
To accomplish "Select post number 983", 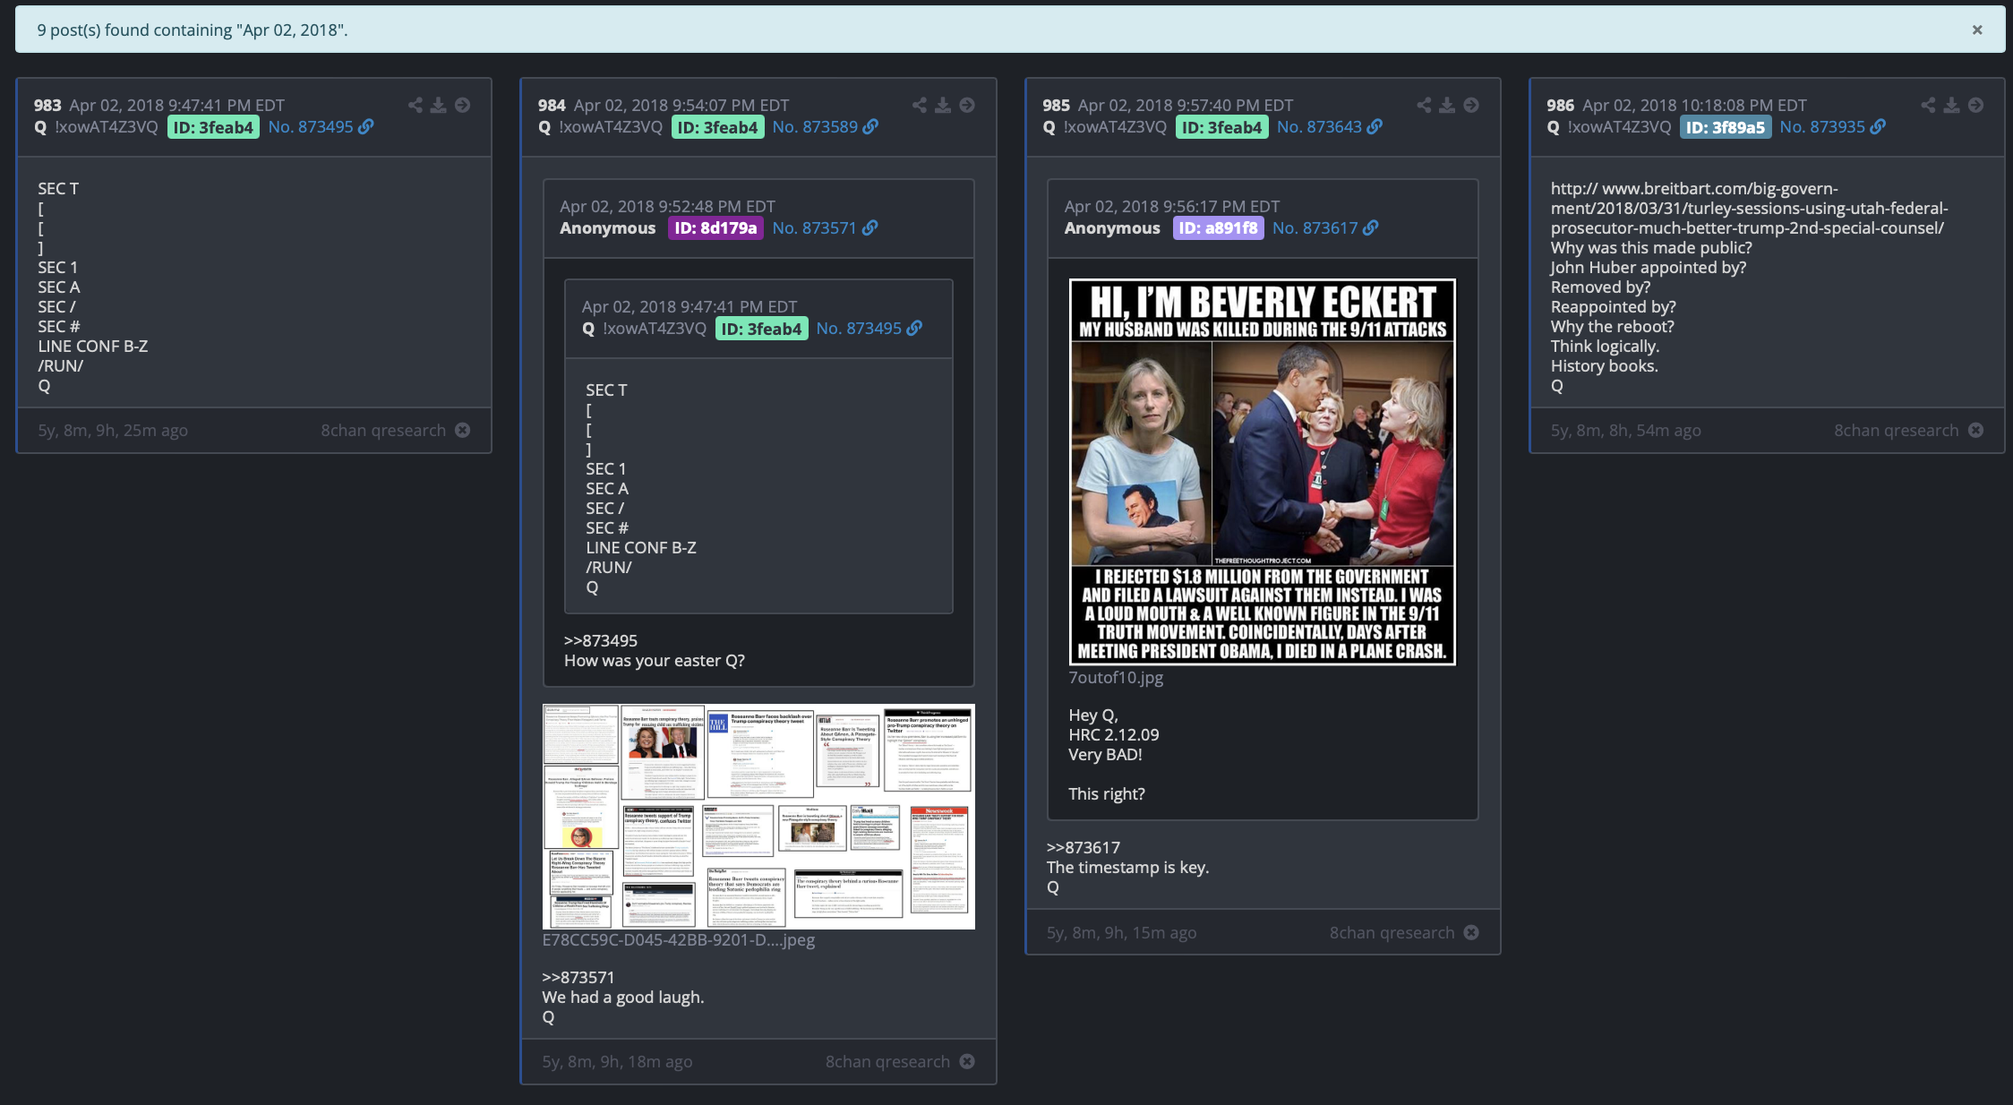I will [x=47, y=106].
